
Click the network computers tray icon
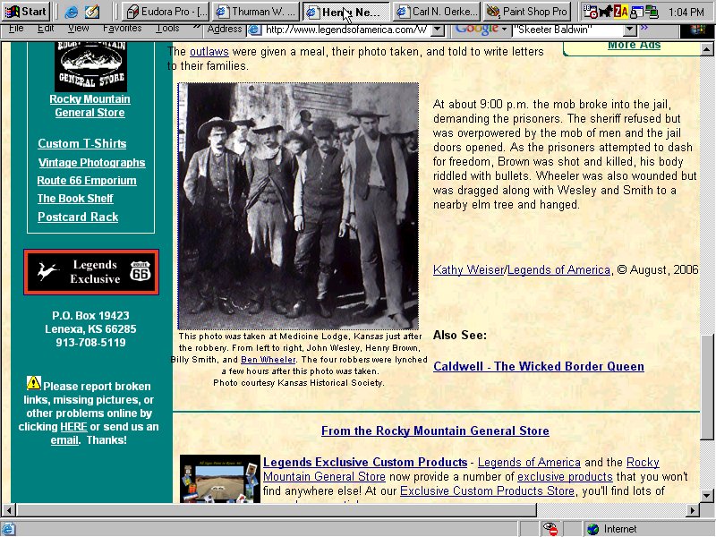pos(652,13)
